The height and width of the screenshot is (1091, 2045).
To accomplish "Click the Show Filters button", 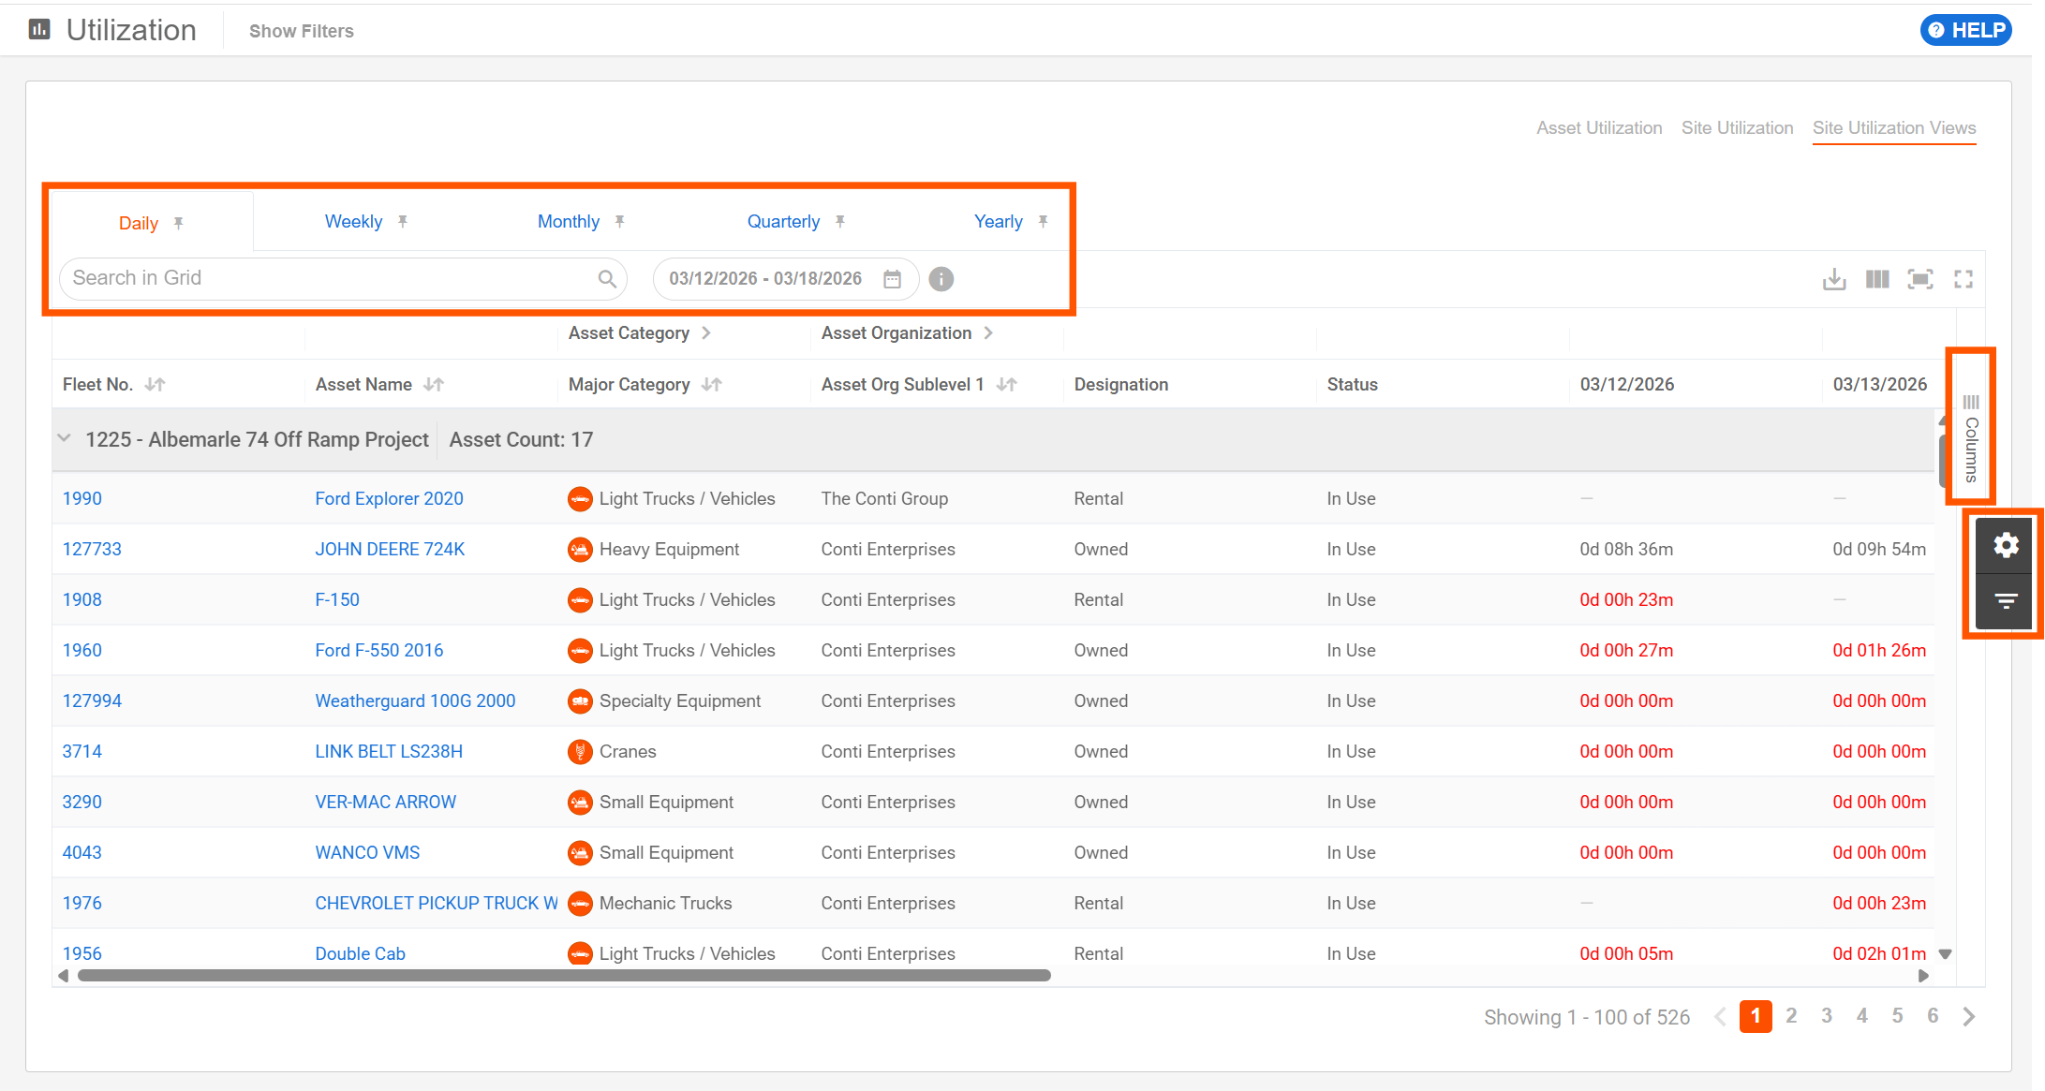I will click(x=301, y=31).
